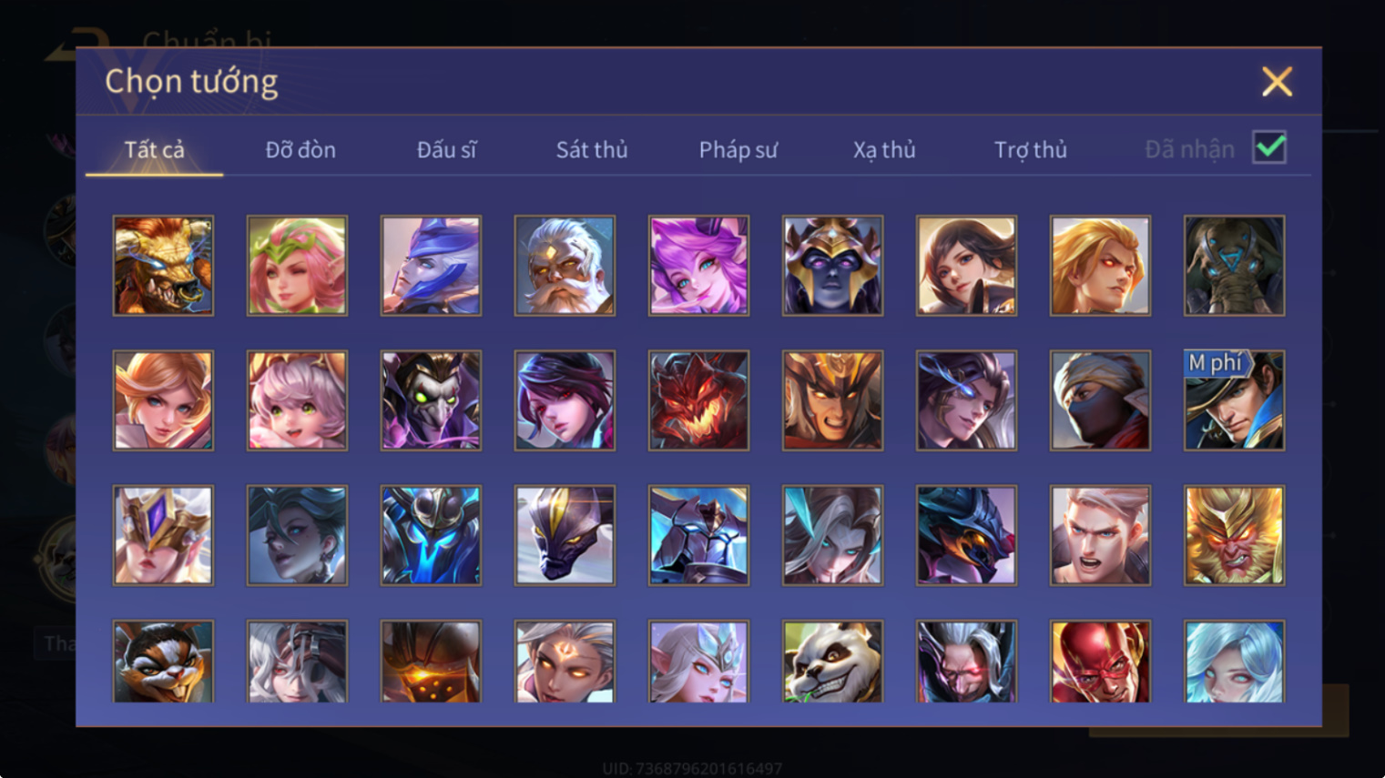This screenshot has height=778, width=1385.
Task: Filter by the Xạ thủ tab
Action: [884, 149]
